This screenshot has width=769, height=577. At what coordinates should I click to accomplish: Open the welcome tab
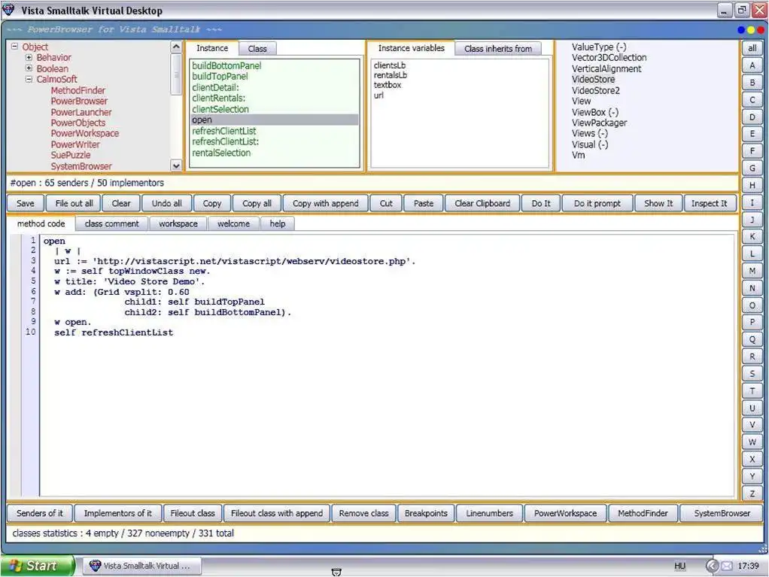pyautogui.click(x=233, y=223)
